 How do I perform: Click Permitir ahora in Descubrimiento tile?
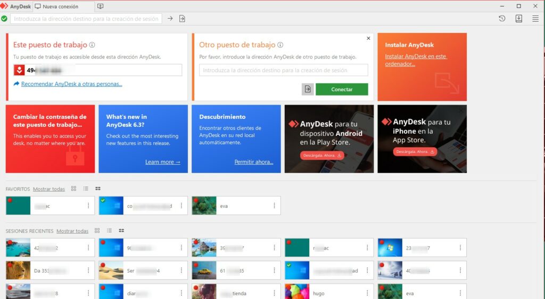254,162
